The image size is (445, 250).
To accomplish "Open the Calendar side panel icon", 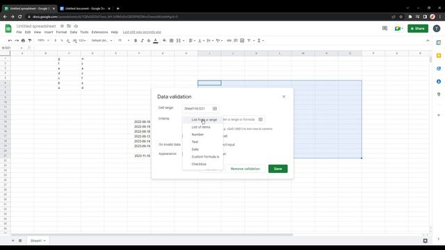I will pos(439,42).
